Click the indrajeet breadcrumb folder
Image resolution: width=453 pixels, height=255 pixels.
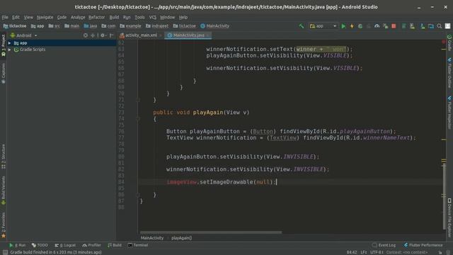pyautogui.click(x=157, y=26)
